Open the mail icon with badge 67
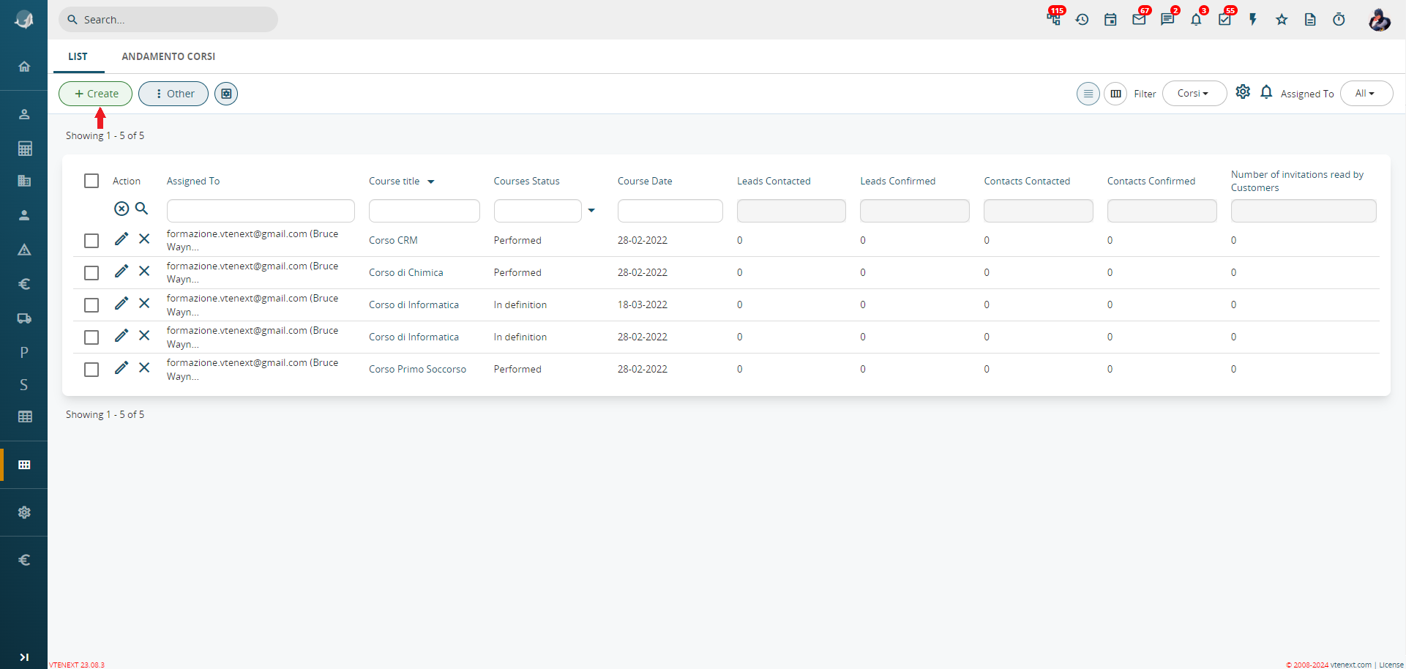This screenshot has height=669, width=1406. 1139,20
